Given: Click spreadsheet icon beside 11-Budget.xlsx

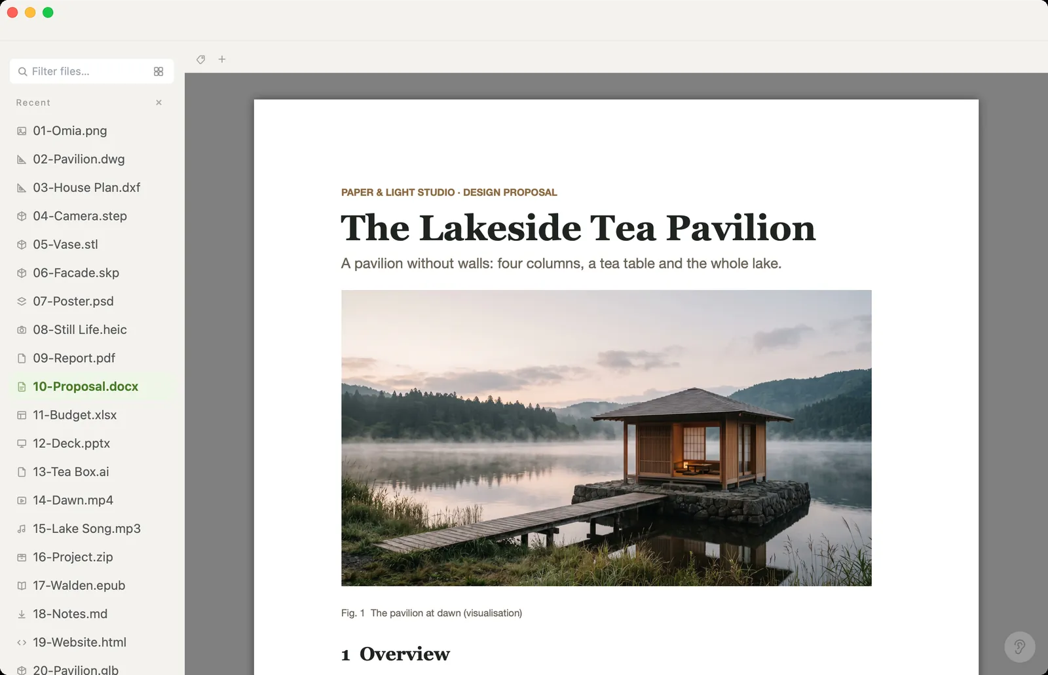Looking at the screenshot, I should pyautogui.click(x=22, y=415).
